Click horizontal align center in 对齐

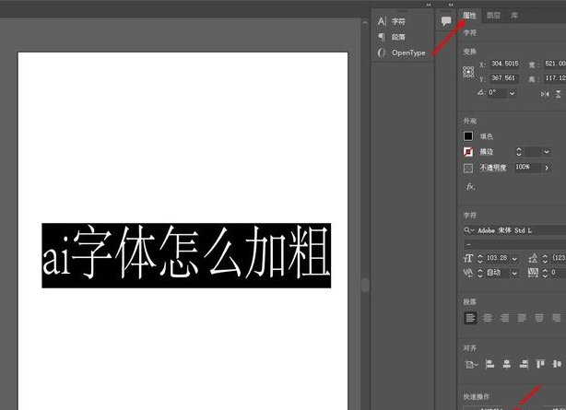tap(507, 364)
